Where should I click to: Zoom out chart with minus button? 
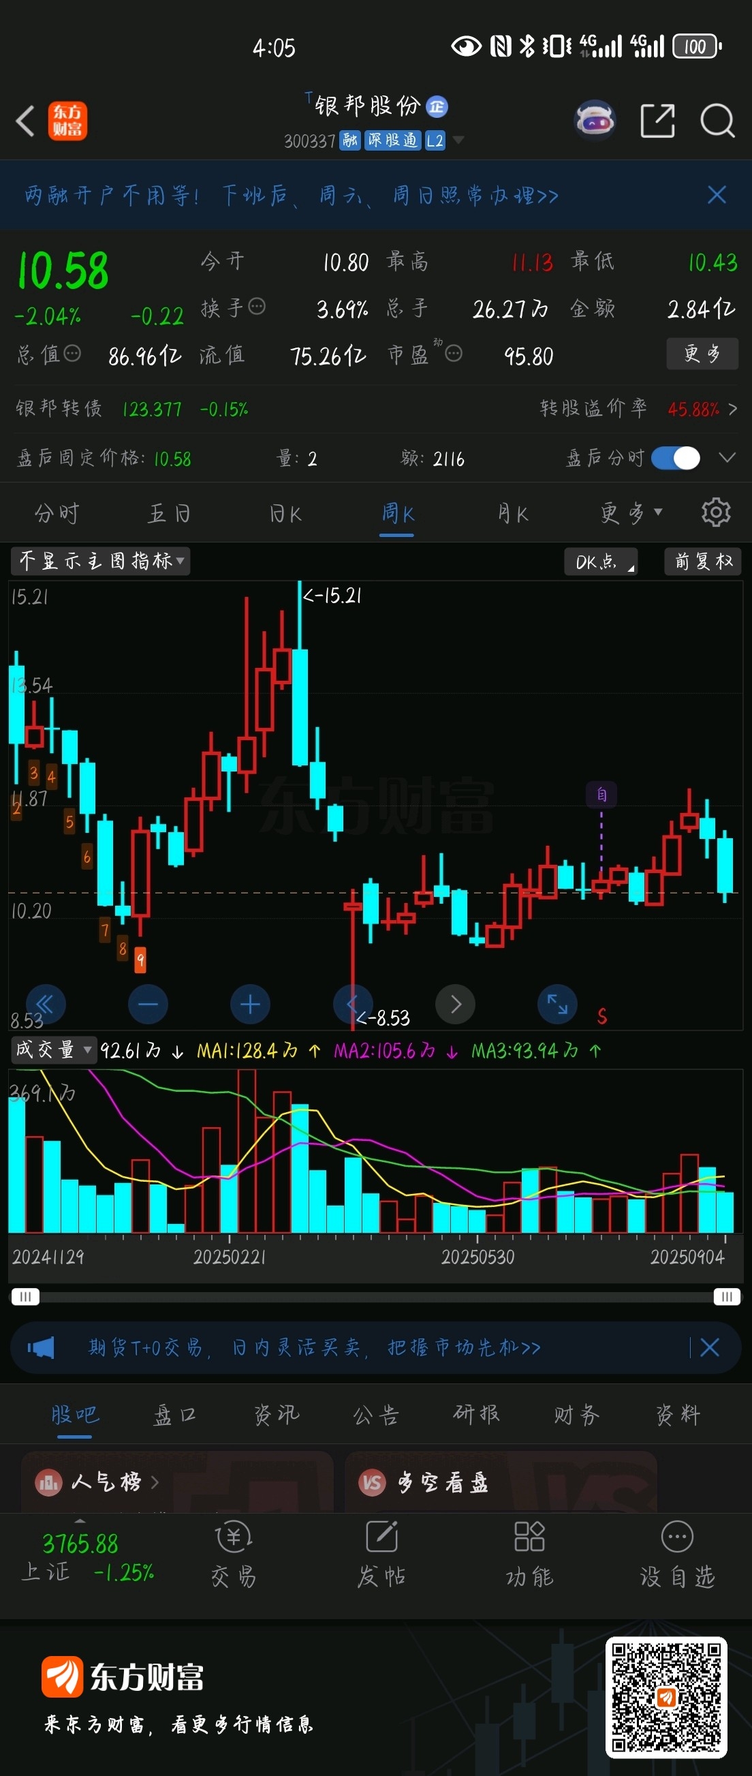(x=148, y=1005)
